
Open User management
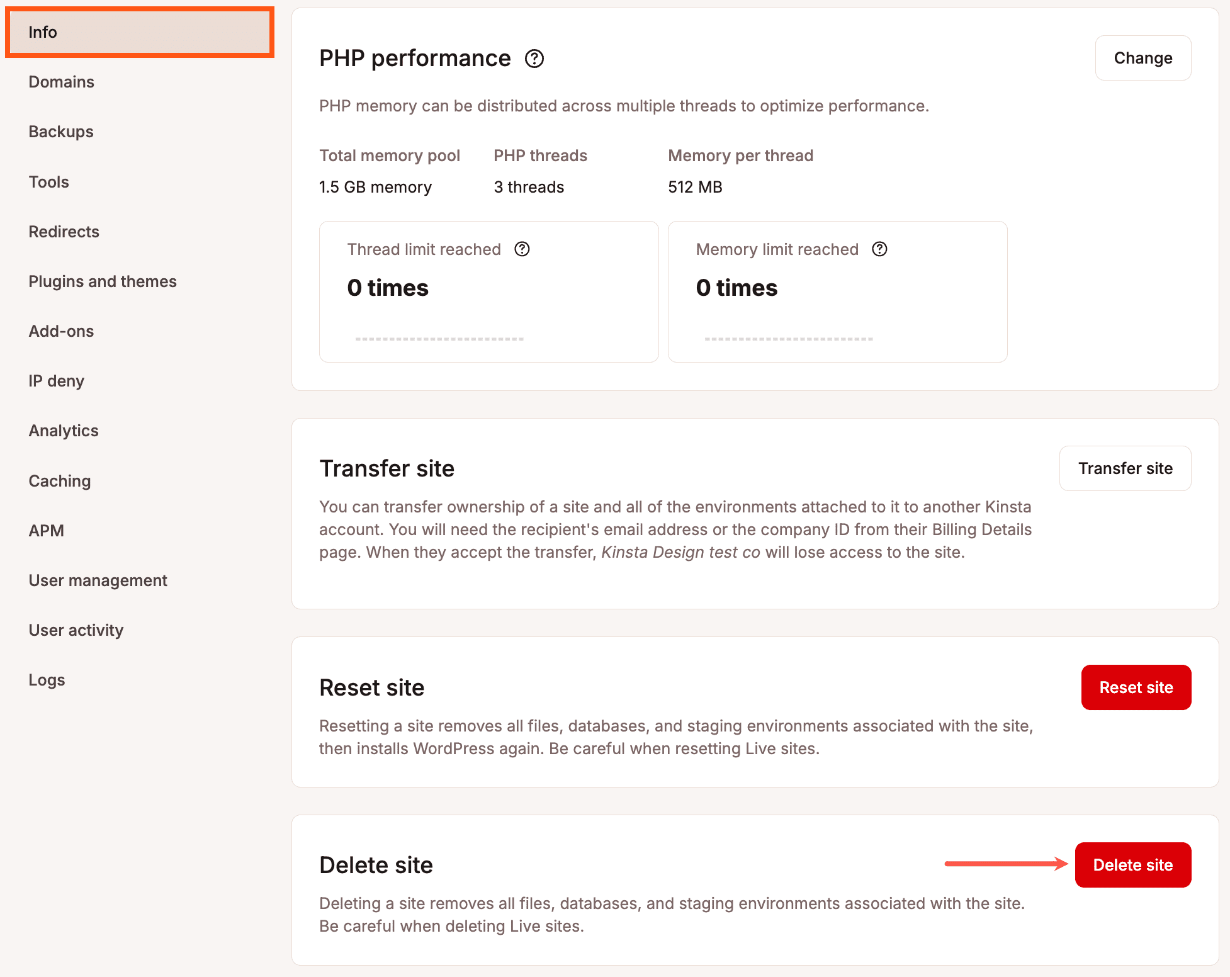[x=98, y=580]
